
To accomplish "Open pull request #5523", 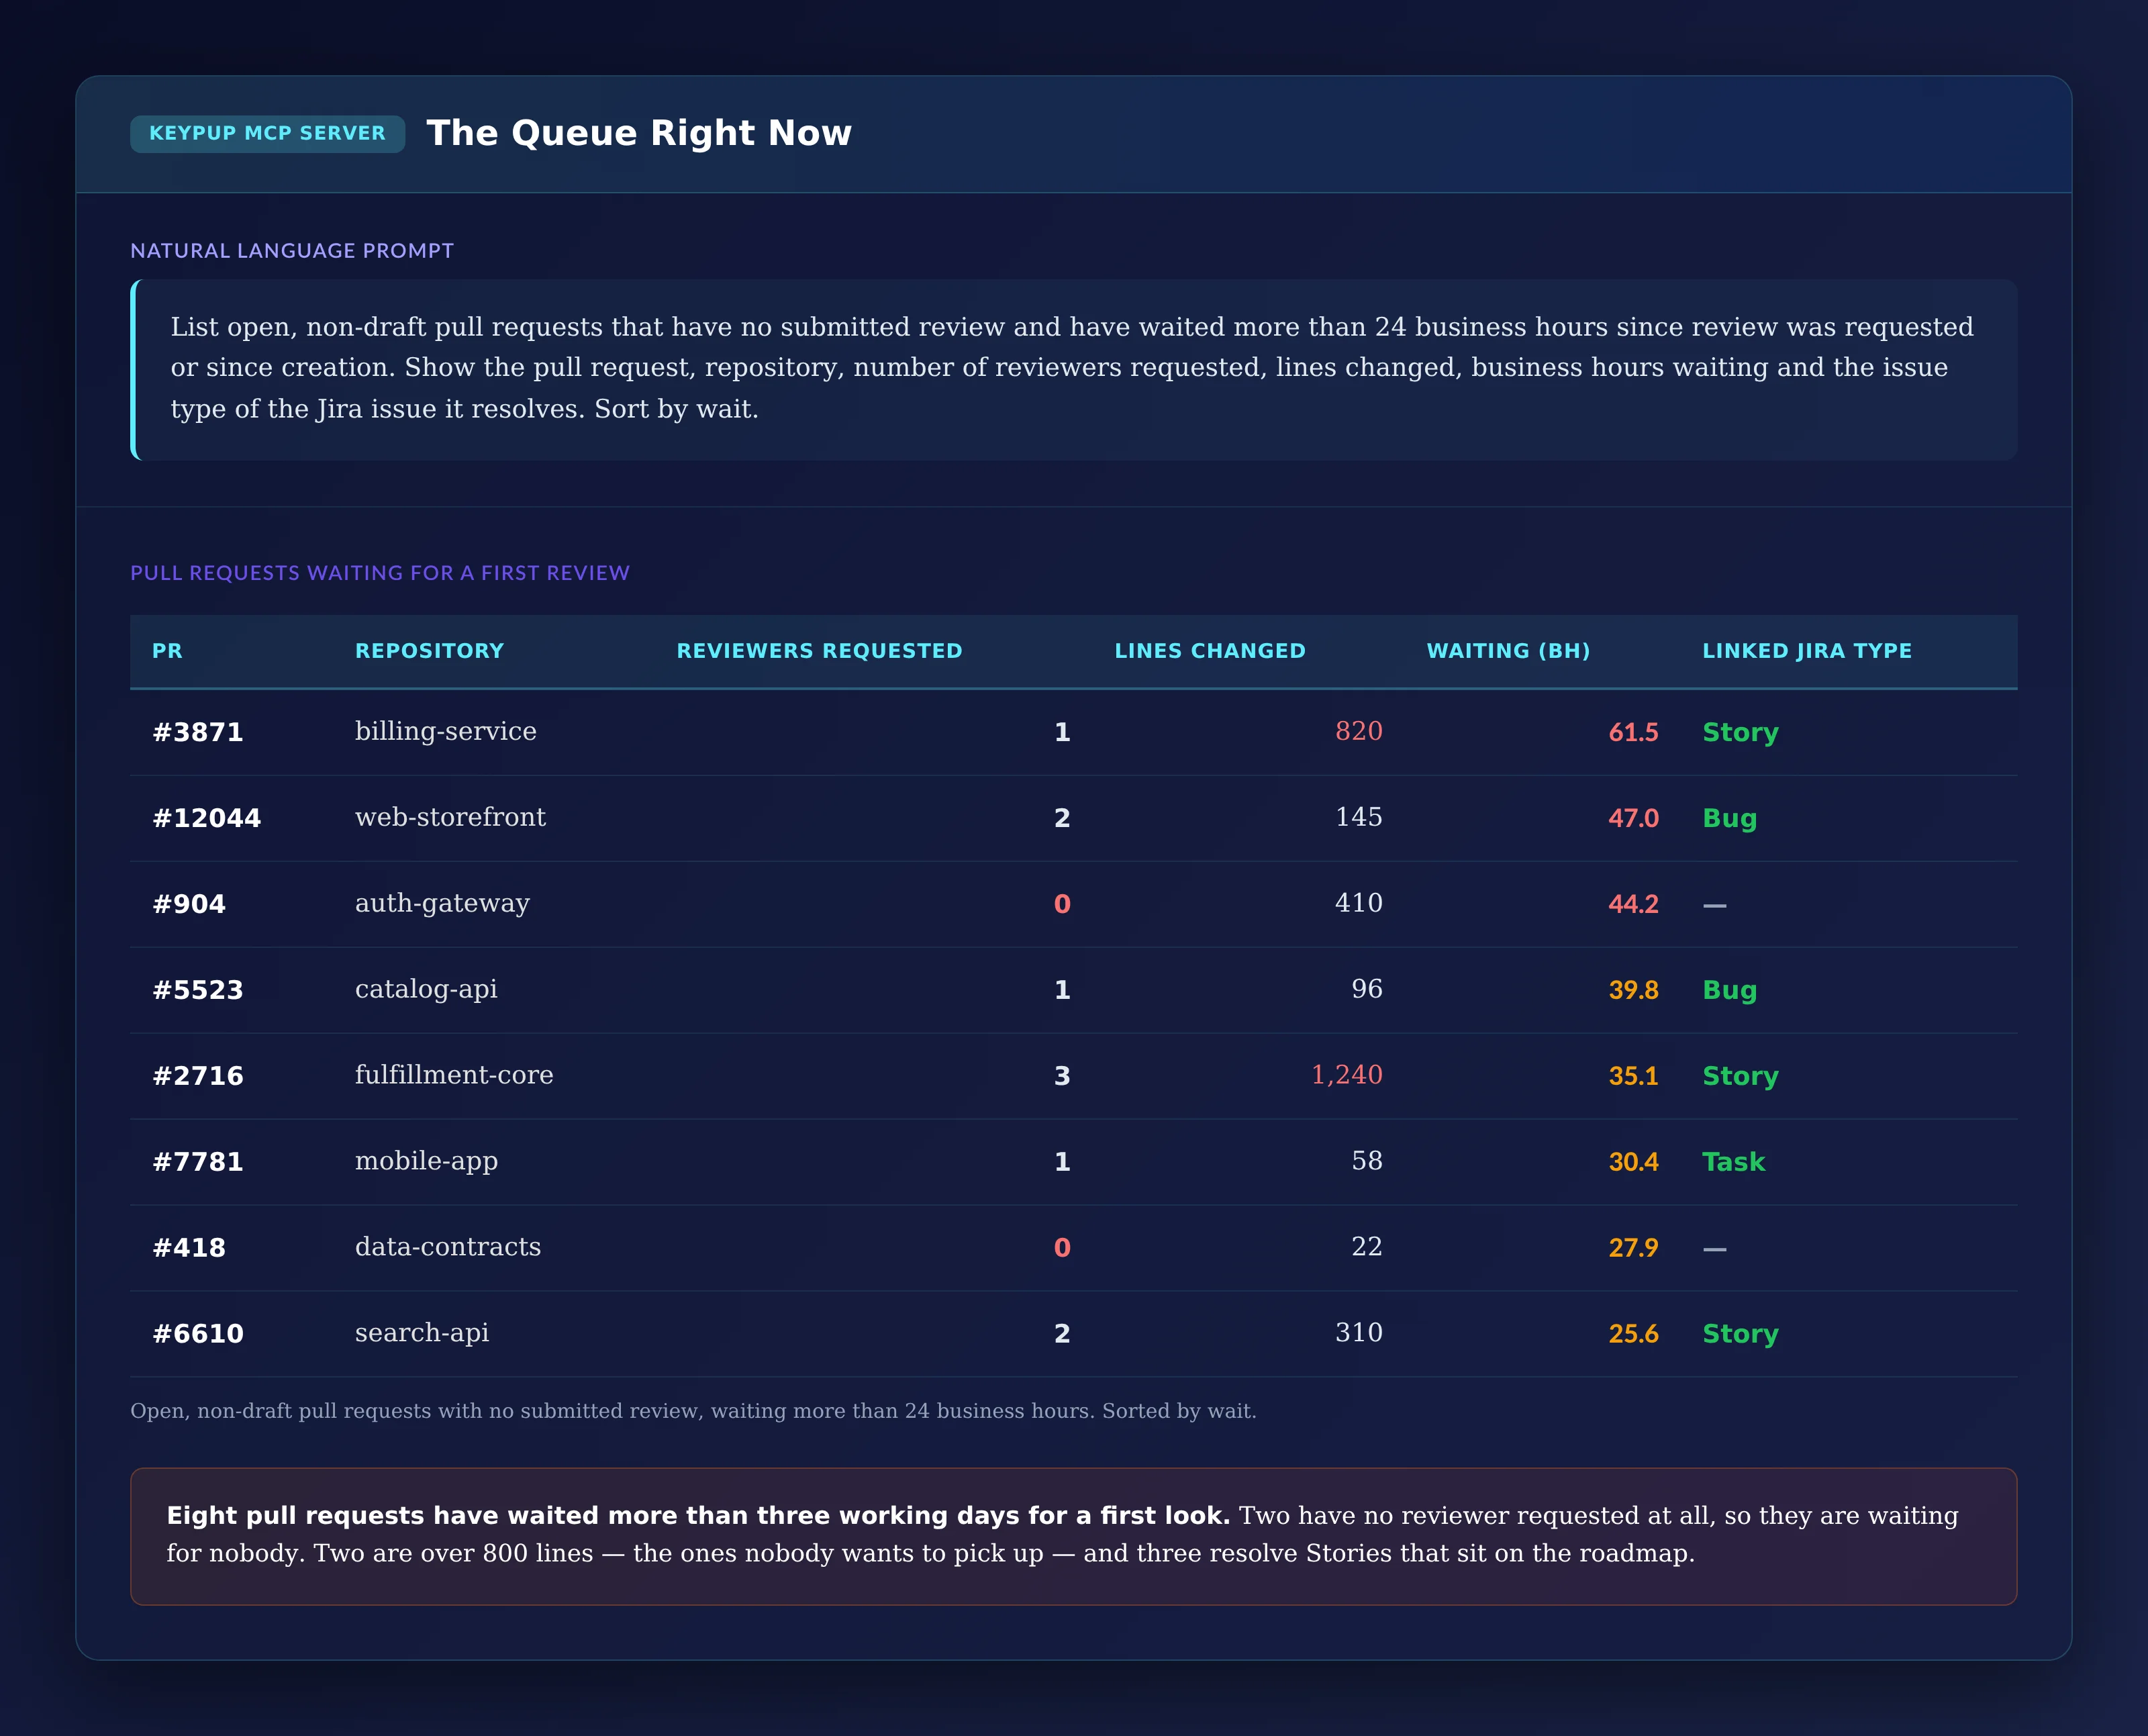I will tap(198, 990).
